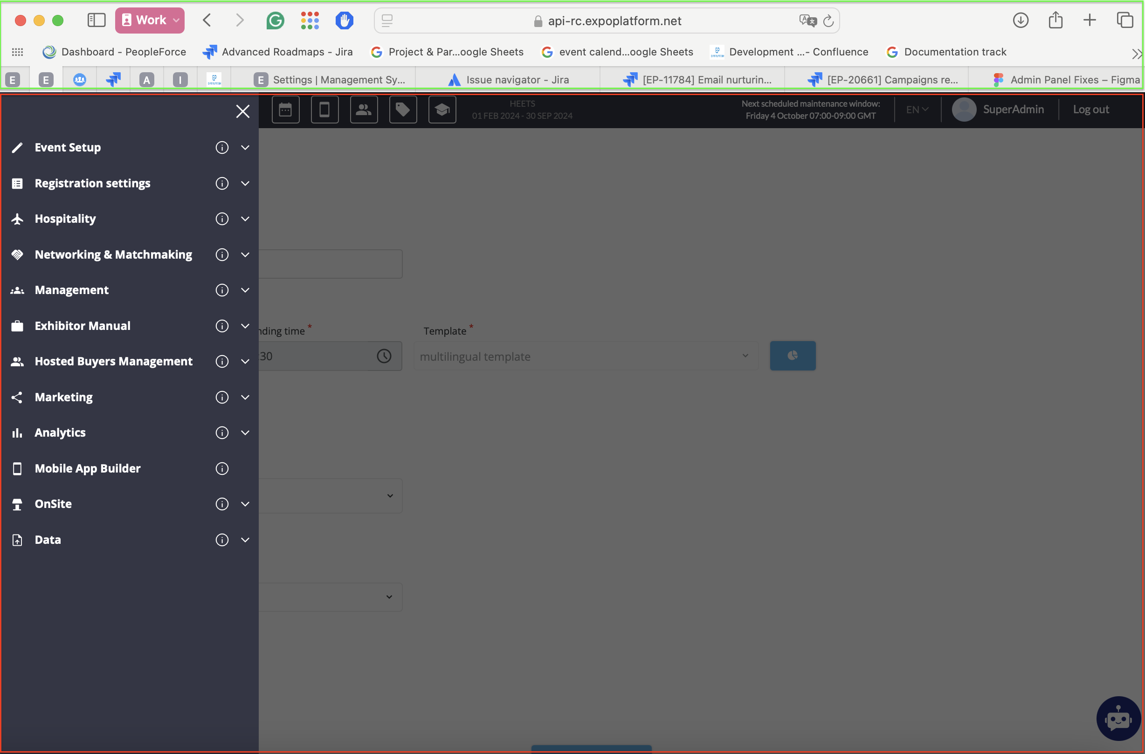Click the clock icon in time field
The width and height of the screenshot is (1145, 754).
[x=384, y=356]
